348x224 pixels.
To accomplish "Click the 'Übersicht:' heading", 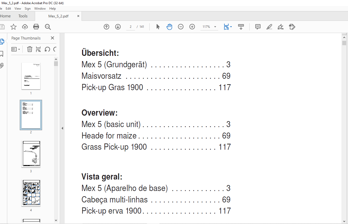I will coord(100,53).
